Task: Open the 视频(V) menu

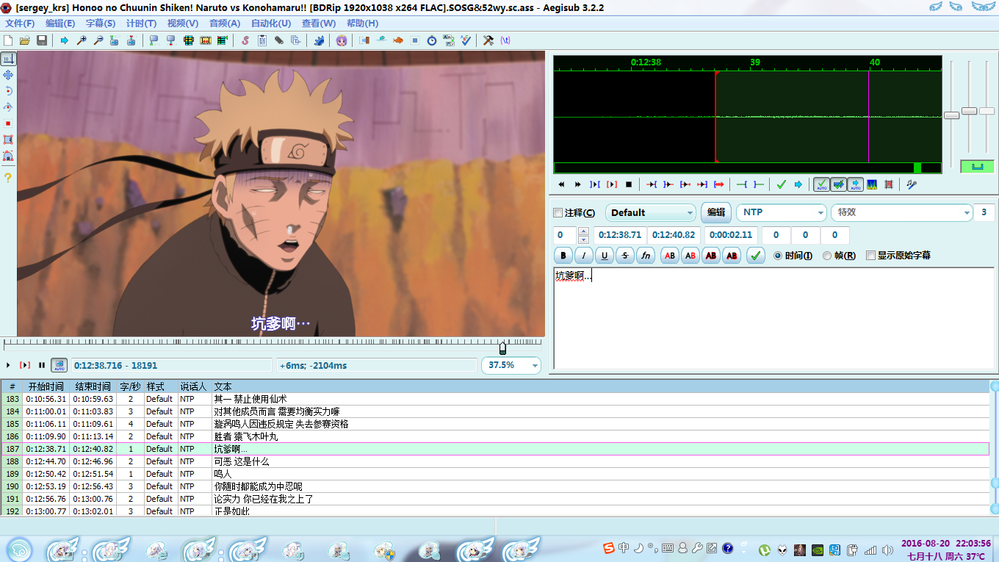Action: [182, 23]
